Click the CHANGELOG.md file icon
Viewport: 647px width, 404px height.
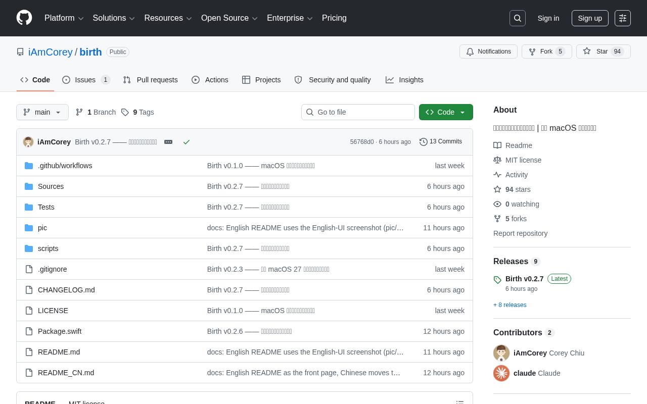29,290
